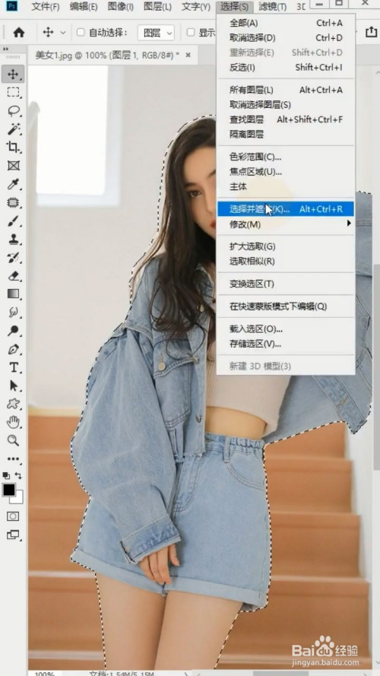
Task: Choose 全部(A) from the Select menu
Action: tap(285, 23)
